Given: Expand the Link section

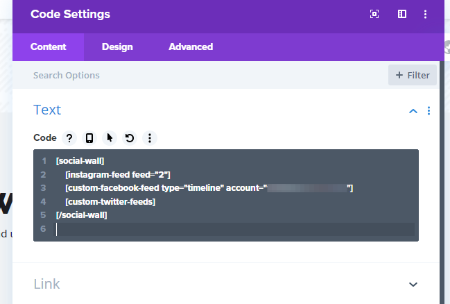Looking at the screenshot, I should pos(413,285).
